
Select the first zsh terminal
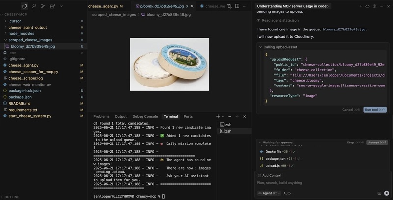point(234,124)
